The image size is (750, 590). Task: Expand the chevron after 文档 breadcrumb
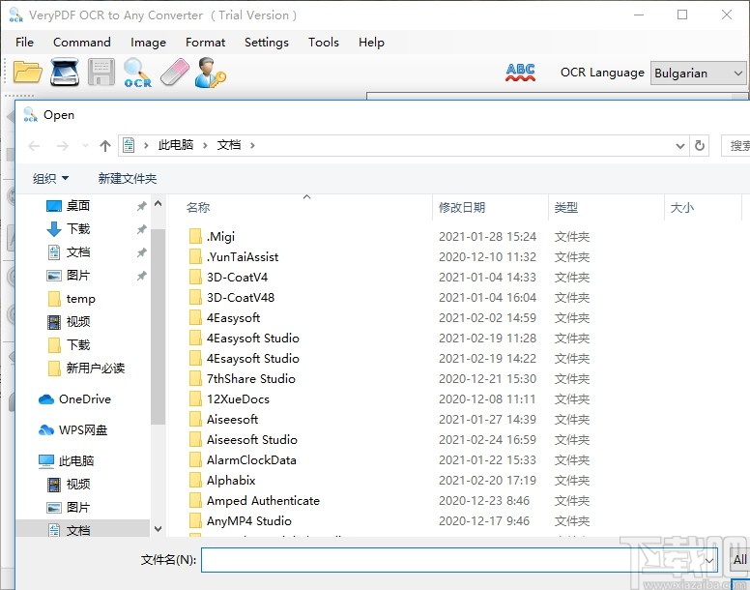[252, 145]
